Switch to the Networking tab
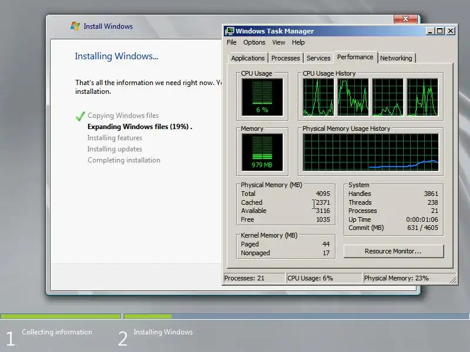 tap(396, 58)
